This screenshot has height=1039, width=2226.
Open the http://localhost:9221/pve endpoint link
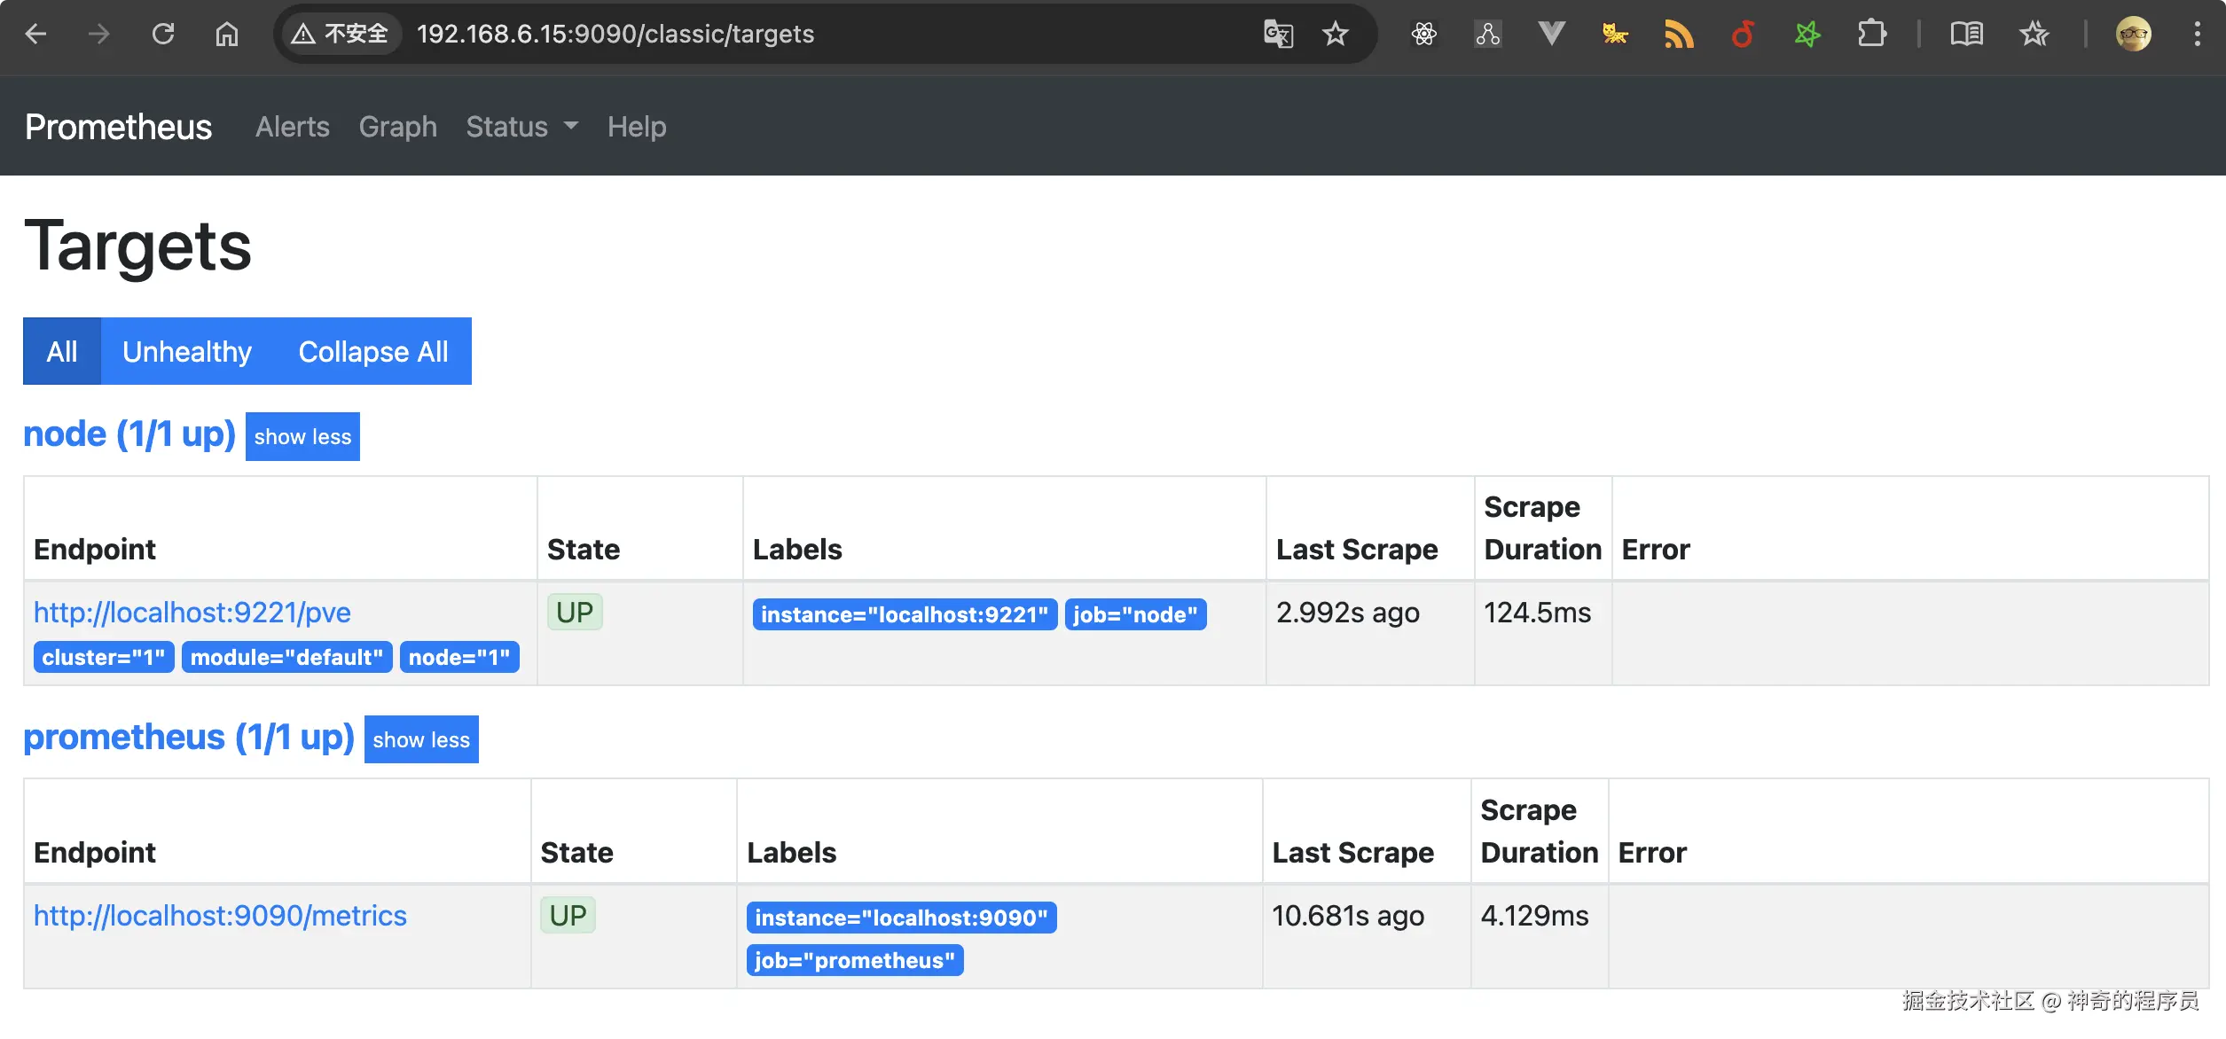pyautogui.click(x=192, y=613)
